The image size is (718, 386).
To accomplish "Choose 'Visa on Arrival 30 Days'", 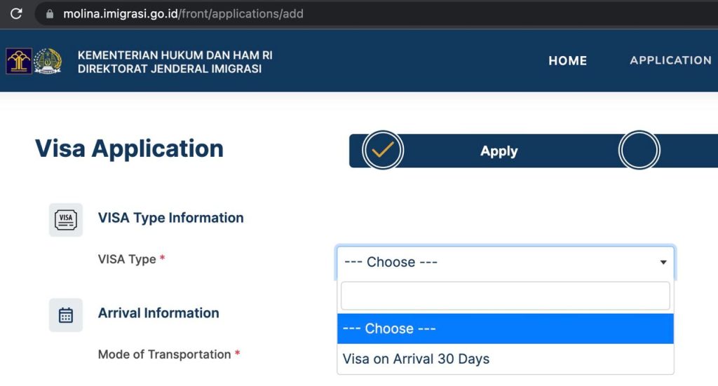I will point(416,359).
